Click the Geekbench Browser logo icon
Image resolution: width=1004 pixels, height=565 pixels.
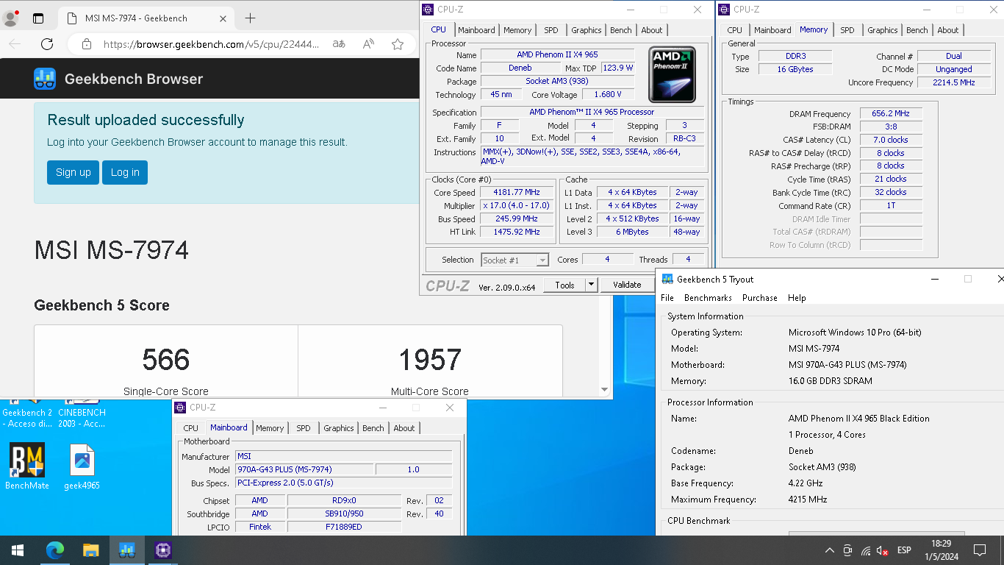tap(45, 79)
